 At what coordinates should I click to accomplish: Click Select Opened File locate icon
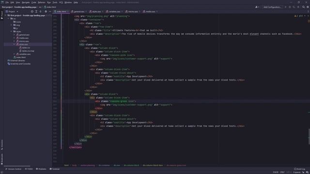[x=32, y=12]
